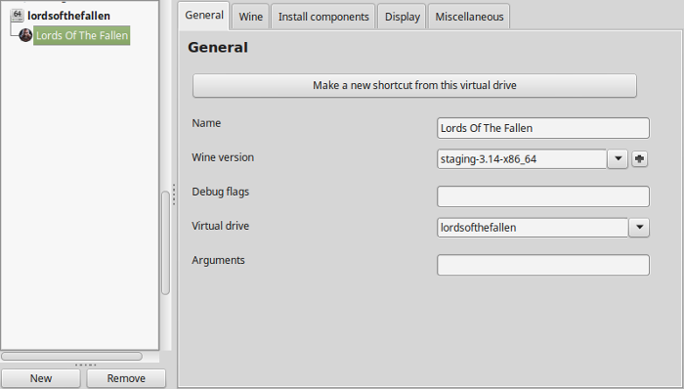684x389 pixels.
Task: Click Make a new shortcut from this virtual drive
Action: pos(414,85)
